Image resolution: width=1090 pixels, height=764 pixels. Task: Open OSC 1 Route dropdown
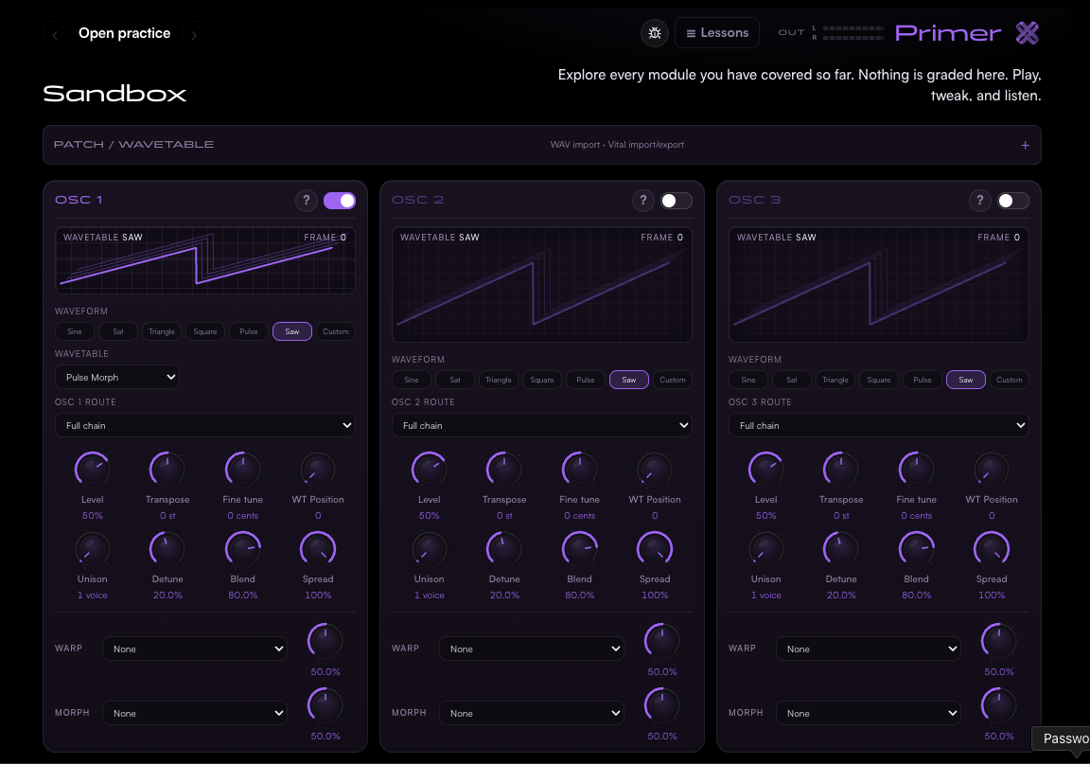click(205, 425)
